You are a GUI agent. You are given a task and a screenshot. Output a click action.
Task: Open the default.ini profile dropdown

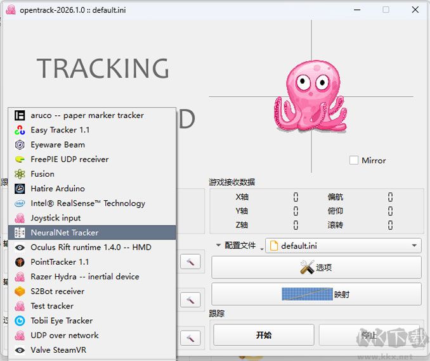click(343, 246)
